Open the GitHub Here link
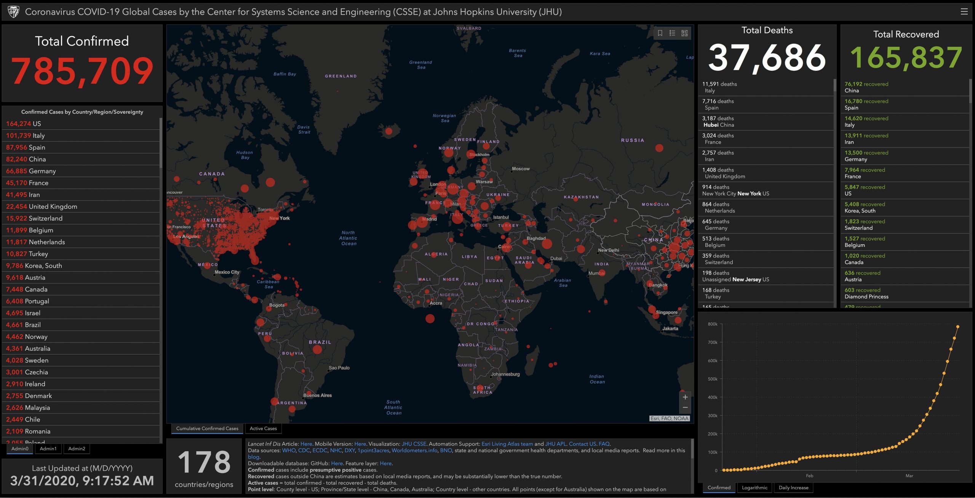 click(x=337, y=463)
